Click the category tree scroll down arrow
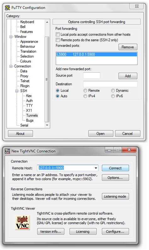 click(x=47, y=125)
